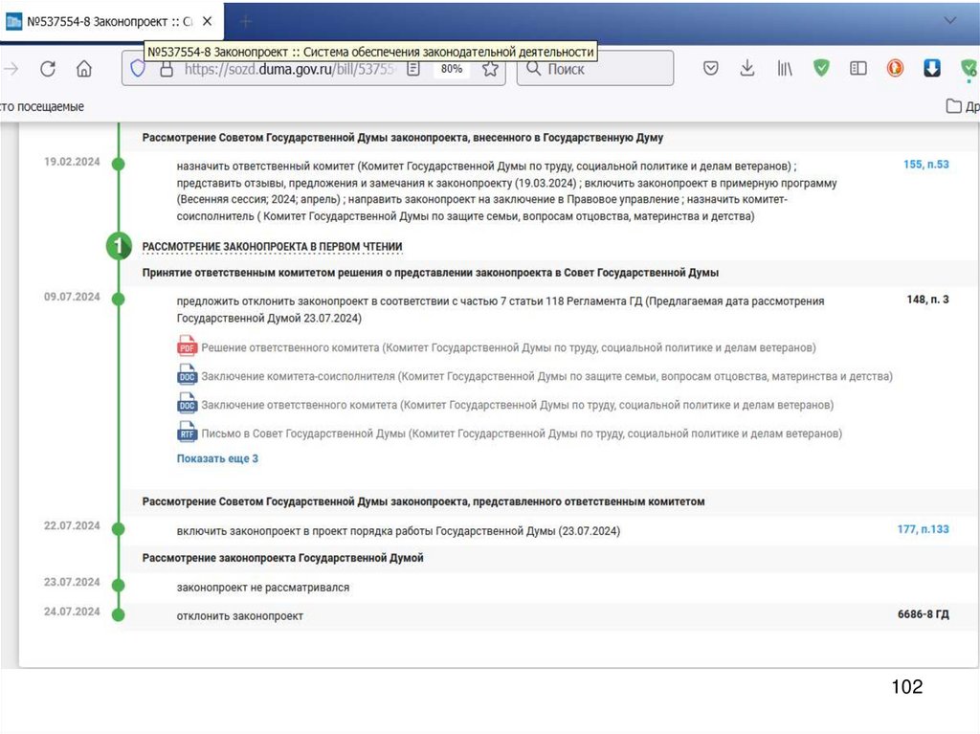Bookmark this page with the star icon

coord(490,69)
